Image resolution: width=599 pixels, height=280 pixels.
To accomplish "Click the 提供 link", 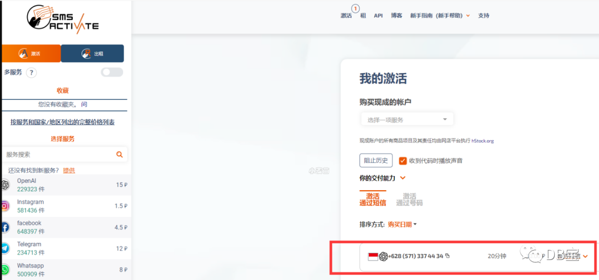I will [x=69, y=170].
